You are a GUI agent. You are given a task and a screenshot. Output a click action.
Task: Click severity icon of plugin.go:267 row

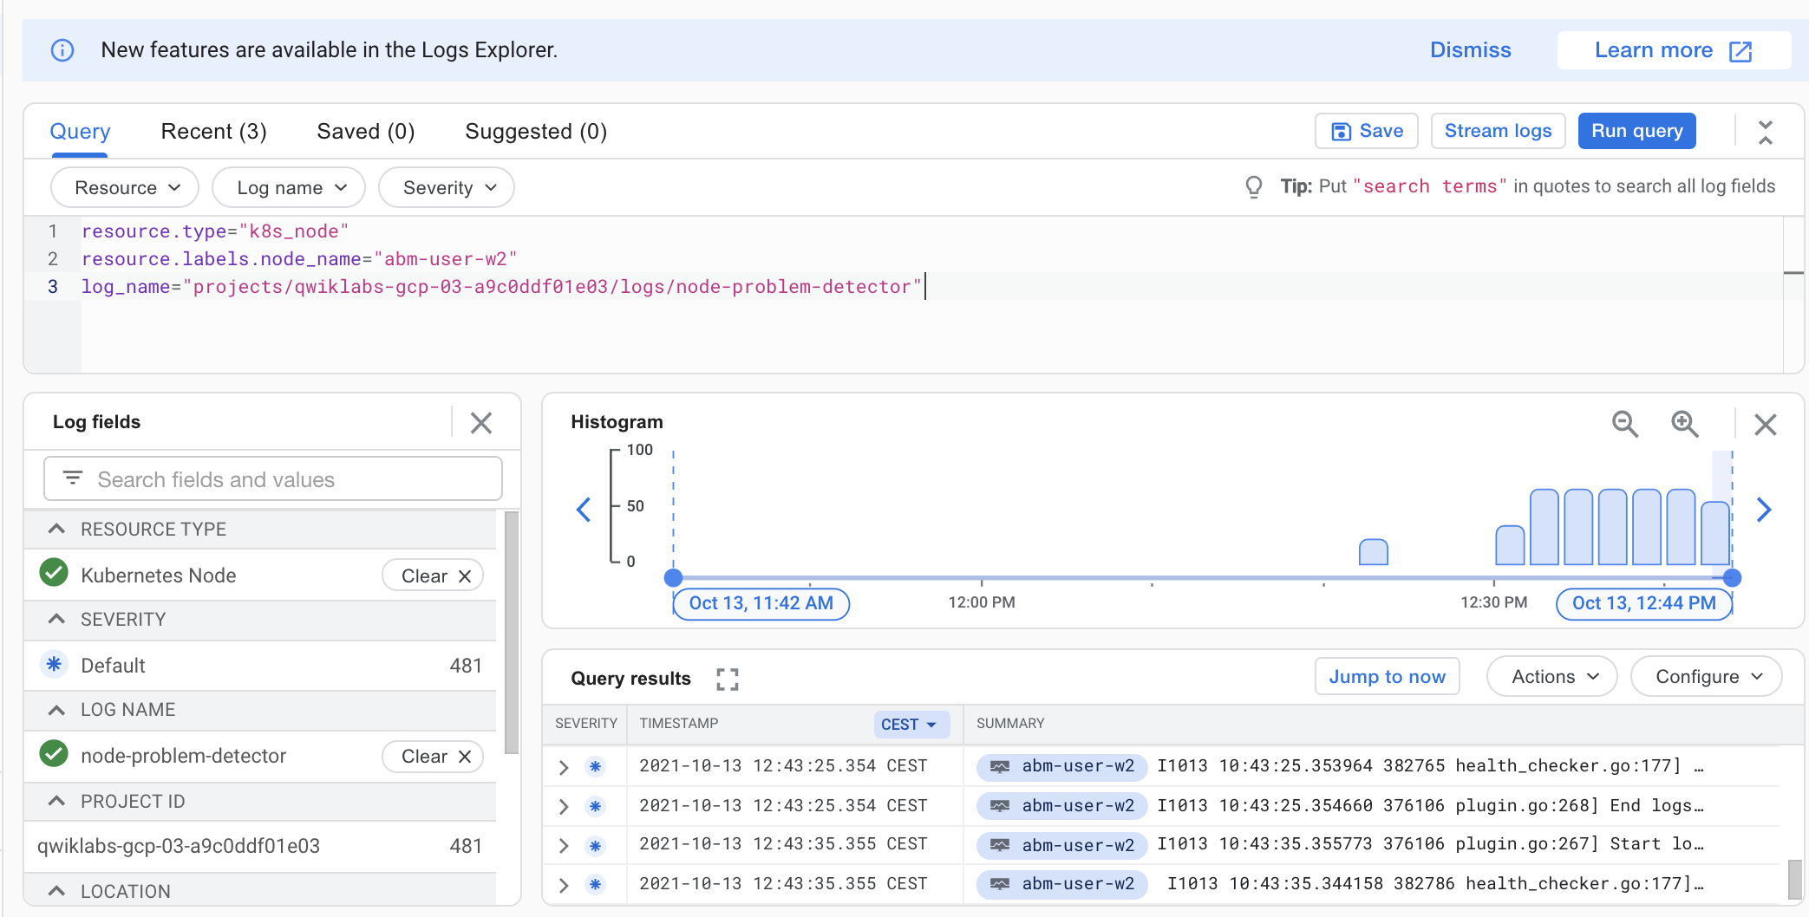coord(595,845)
